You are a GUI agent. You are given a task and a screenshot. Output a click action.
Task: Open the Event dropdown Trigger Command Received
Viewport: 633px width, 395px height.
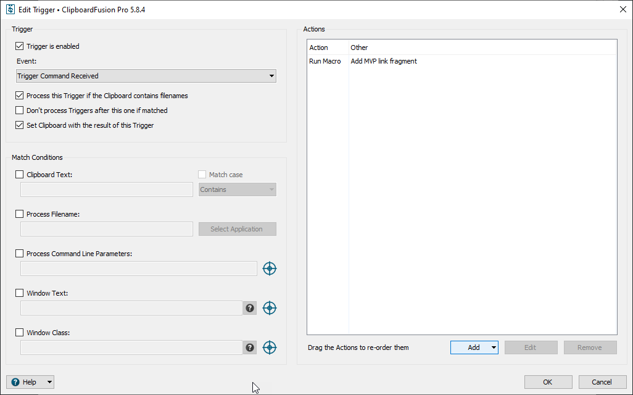coord(146,76)
